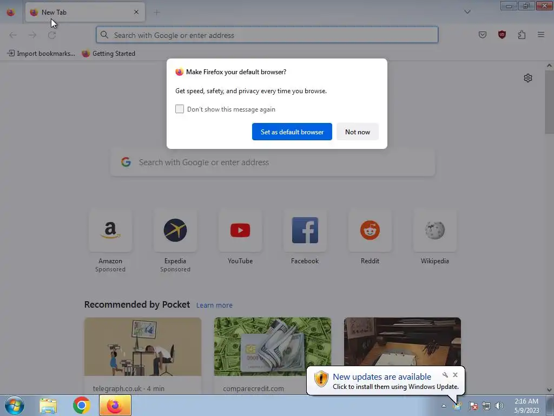Screen dimensions: 554x416
Task: Save to Pocket toolbar icon
Action: [x=482, y=35]
